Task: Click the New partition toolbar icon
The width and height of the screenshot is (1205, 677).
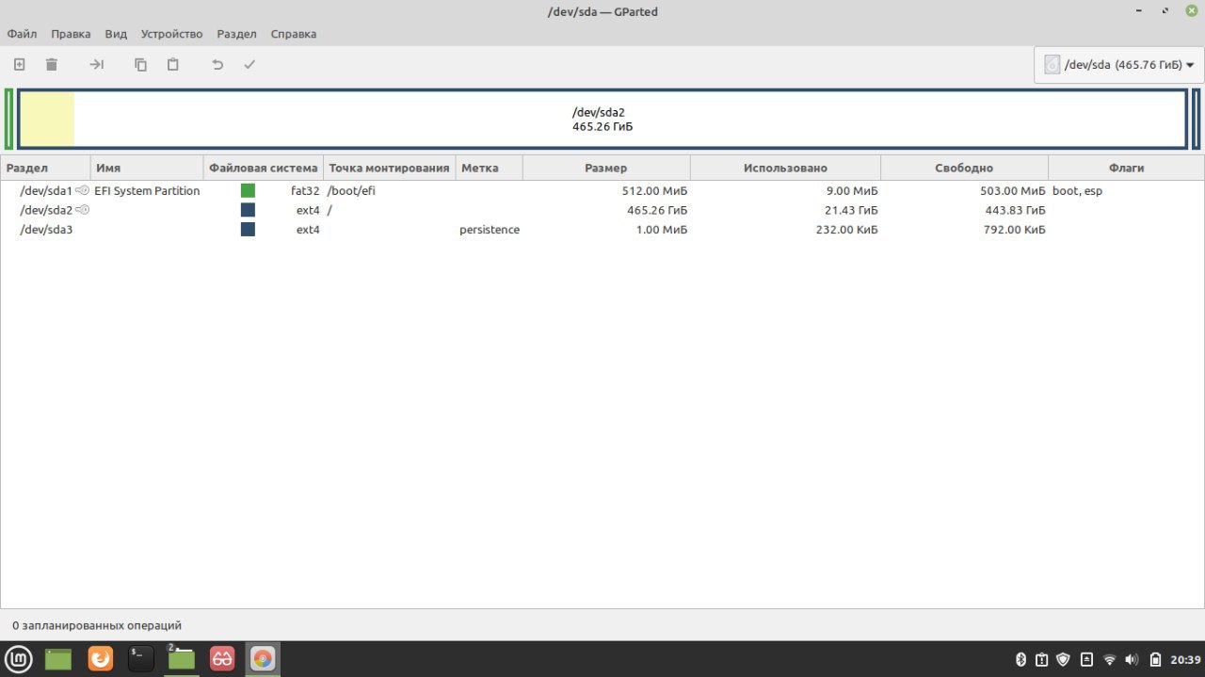Action: click(19, 65)
